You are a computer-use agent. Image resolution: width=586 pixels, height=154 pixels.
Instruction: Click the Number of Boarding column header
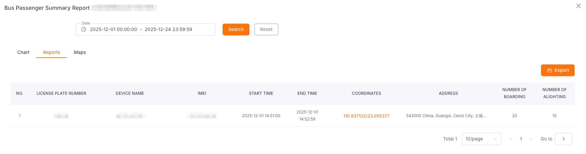(x=514, y=93)
